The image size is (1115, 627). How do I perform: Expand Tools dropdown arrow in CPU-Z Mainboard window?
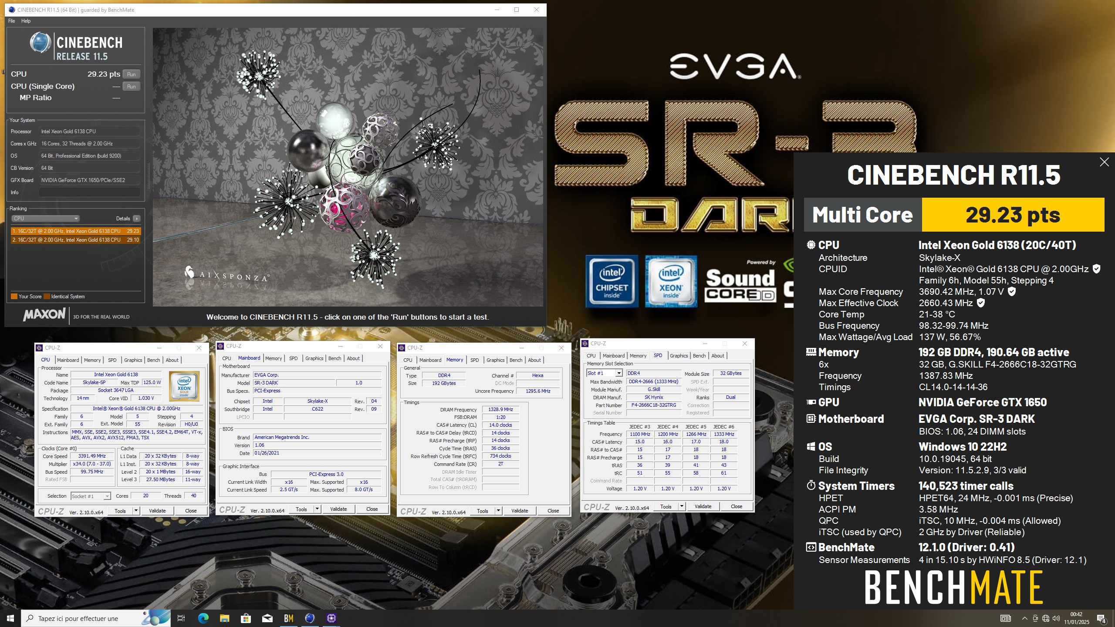click(x=317, y=509)
